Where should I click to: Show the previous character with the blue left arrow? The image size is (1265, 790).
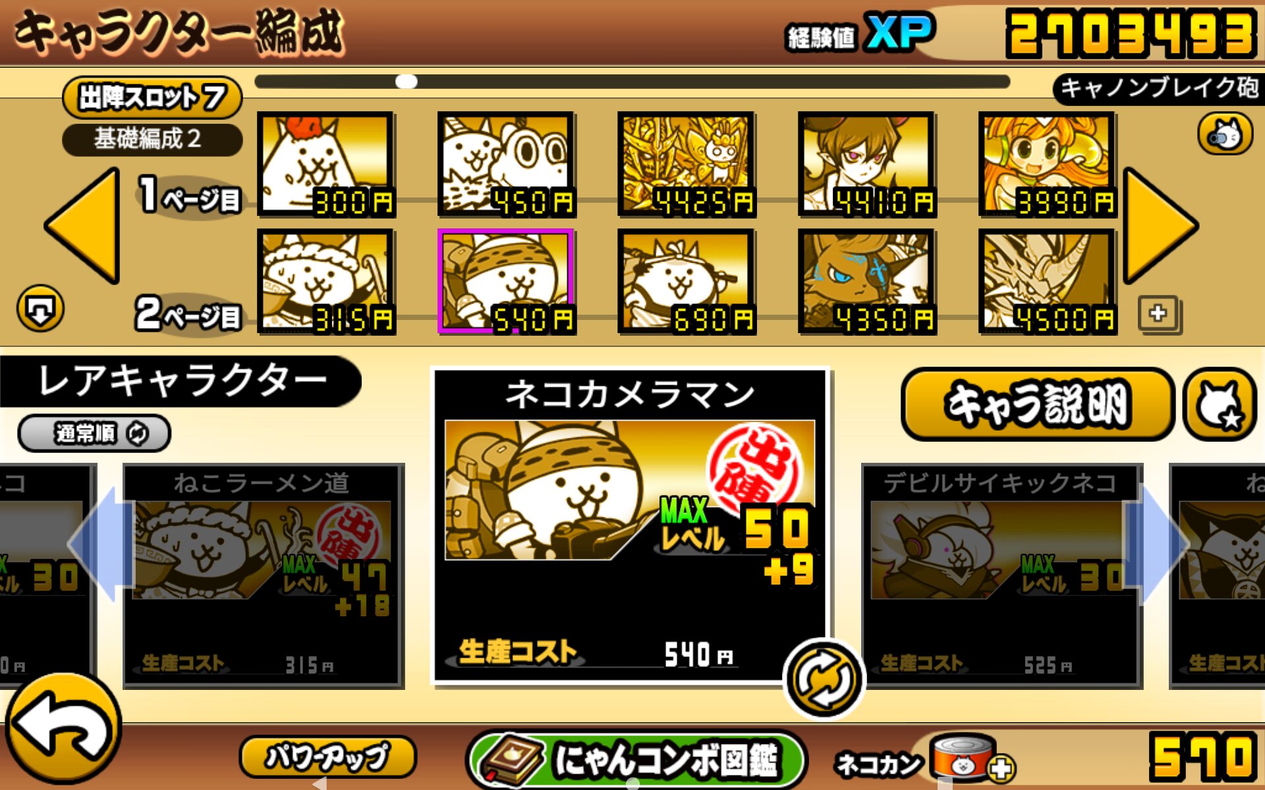pos(101,544)
